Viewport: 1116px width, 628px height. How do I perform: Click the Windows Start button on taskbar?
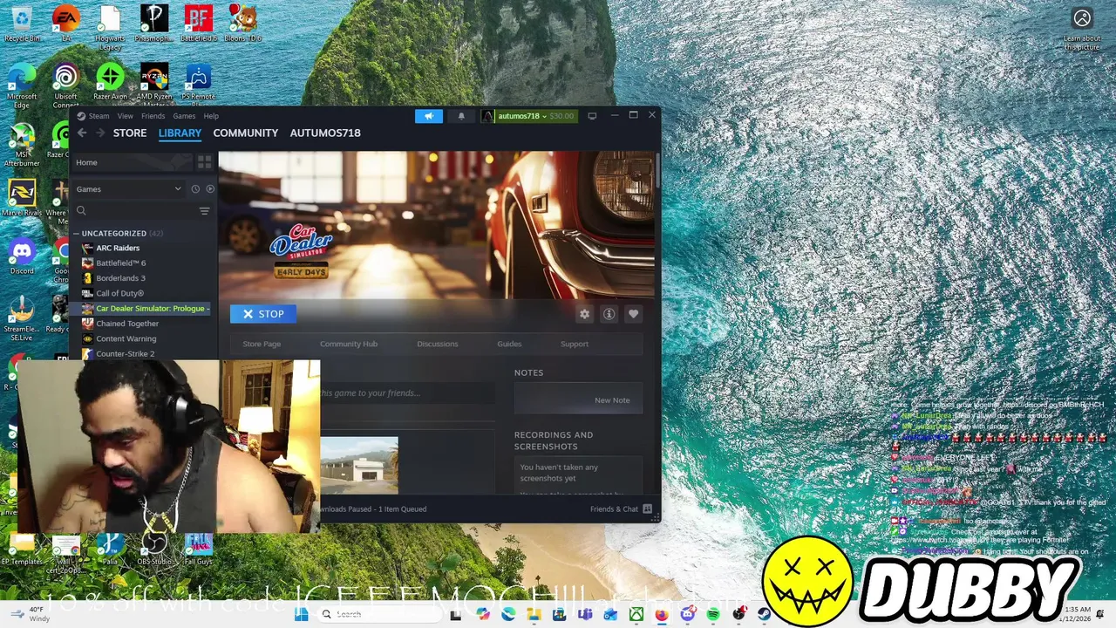[x=301, y=614]
